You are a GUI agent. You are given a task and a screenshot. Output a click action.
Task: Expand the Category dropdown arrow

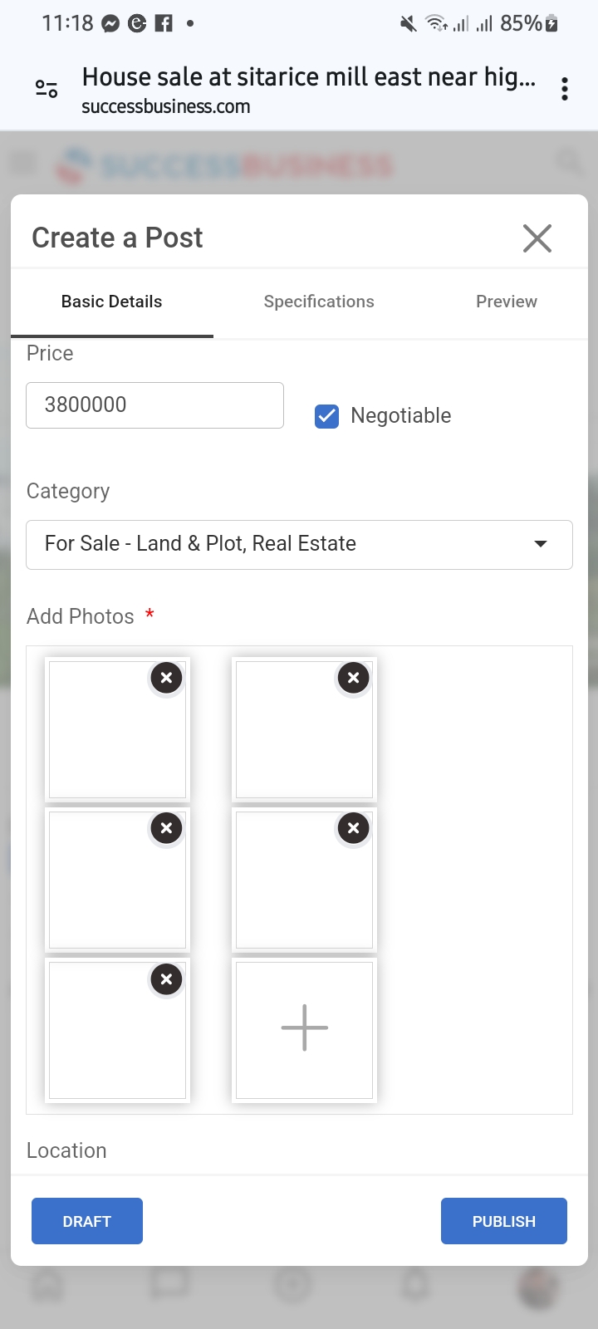(x=541, y=544)
